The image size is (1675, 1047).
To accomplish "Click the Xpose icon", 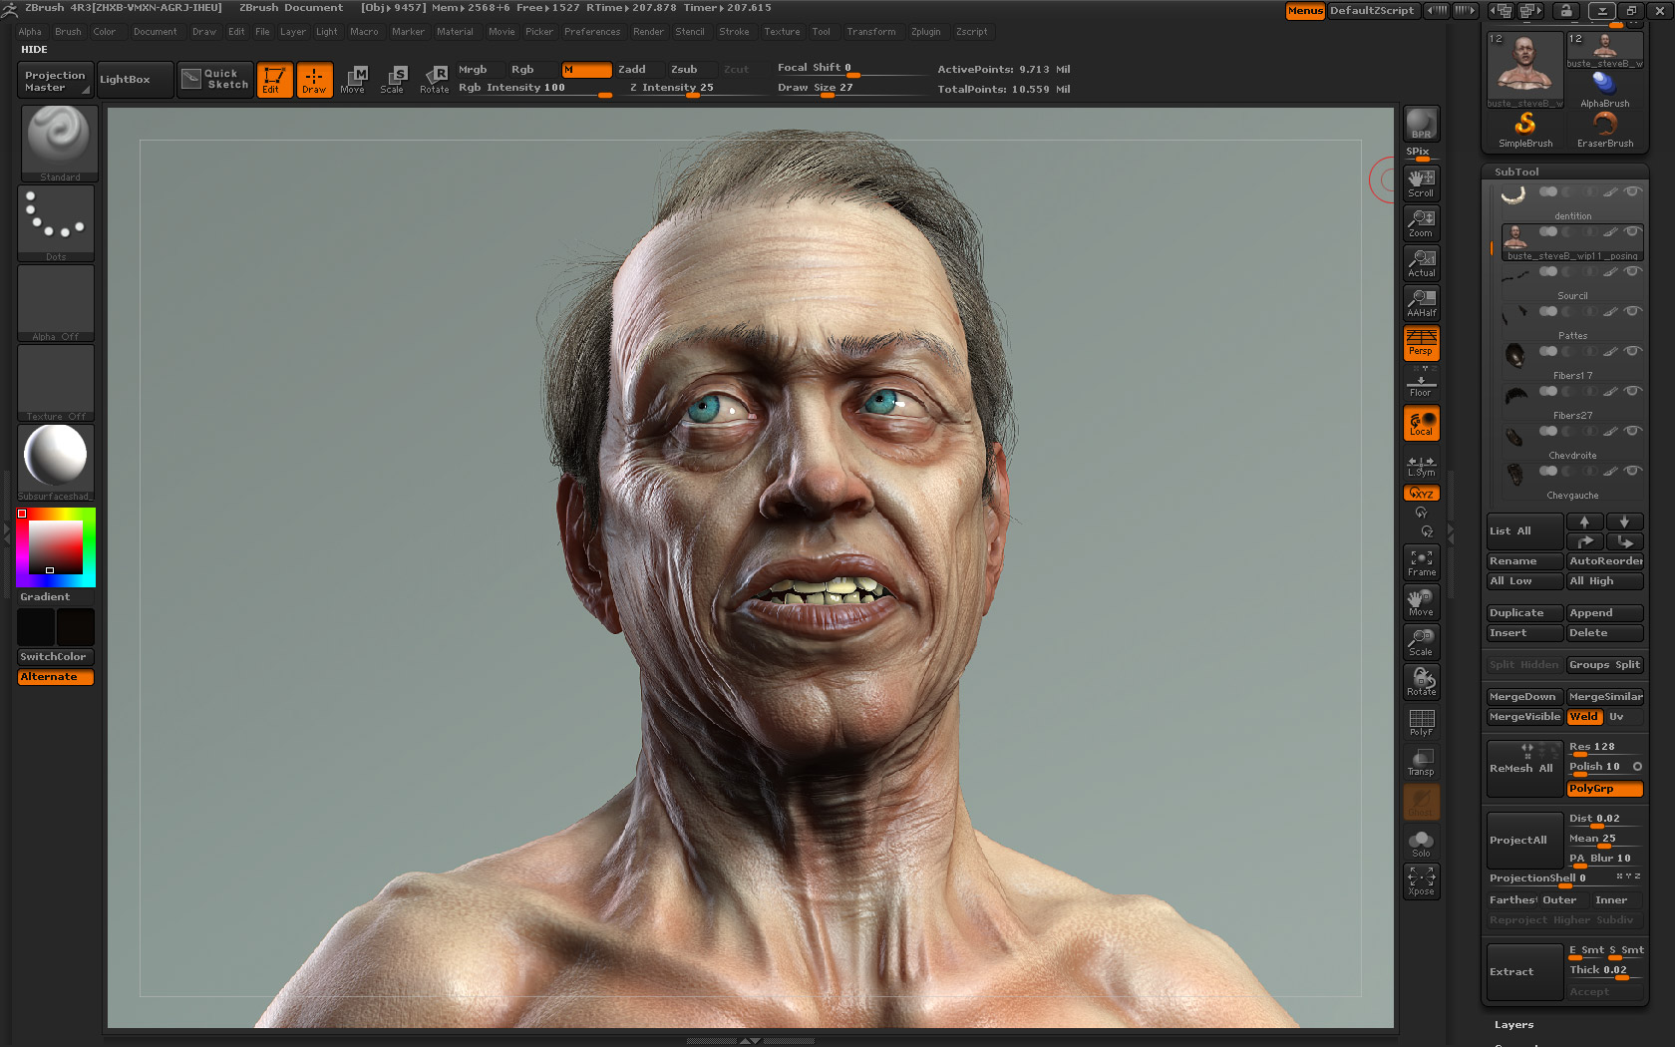I will tap(1421, 881).
